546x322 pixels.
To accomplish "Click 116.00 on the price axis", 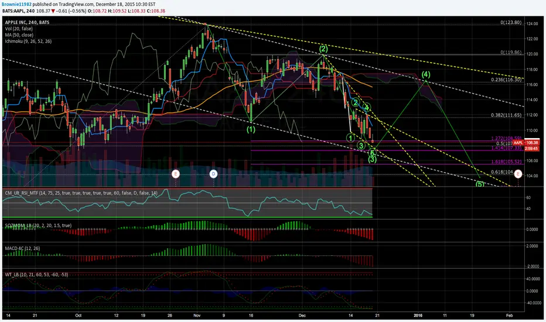I will (x=532, y=84).
